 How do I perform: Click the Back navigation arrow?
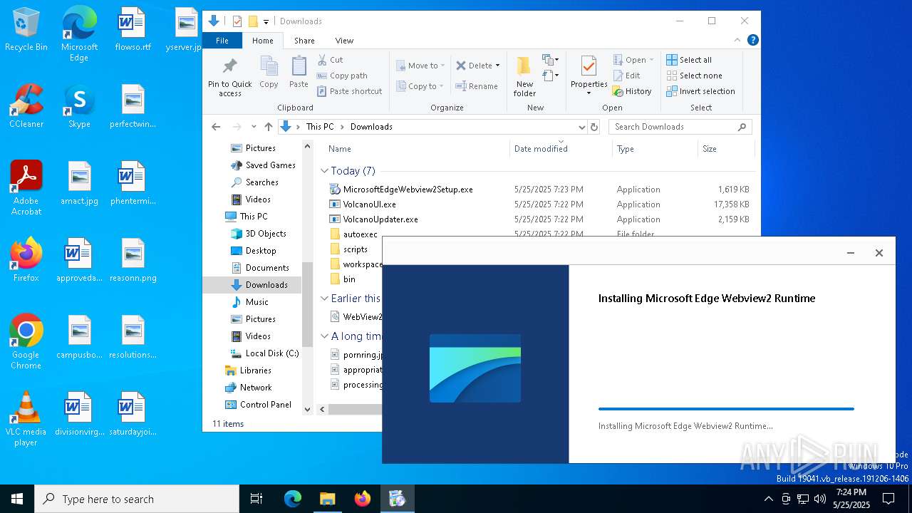[217, 127]
